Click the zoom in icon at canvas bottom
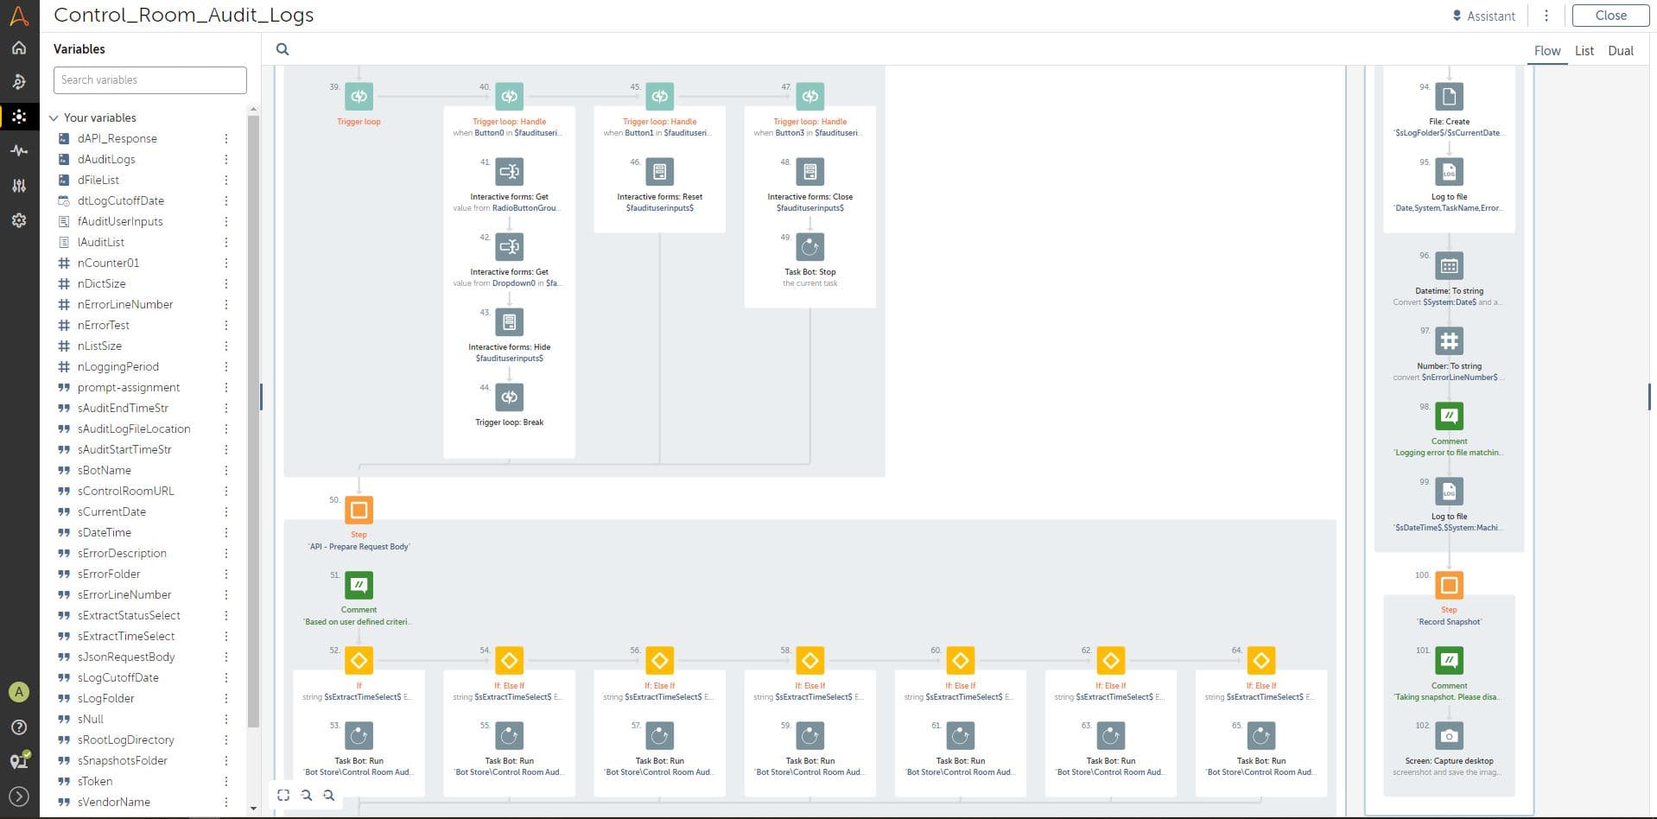Image resolution: width=1657 pixels, height=819 pixels. click(306, 795)
